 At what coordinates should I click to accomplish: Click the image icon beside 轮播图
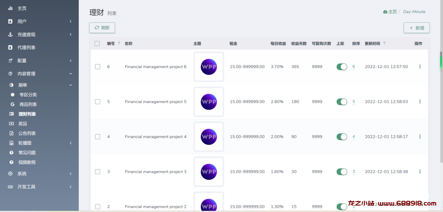(11, 143)
